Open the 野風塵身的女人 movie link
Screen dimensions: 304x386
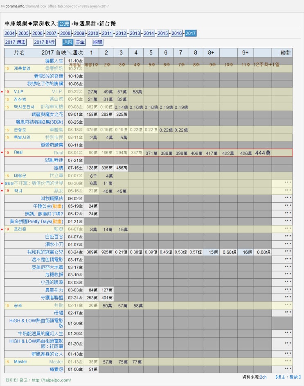click(x=47, y=354)
